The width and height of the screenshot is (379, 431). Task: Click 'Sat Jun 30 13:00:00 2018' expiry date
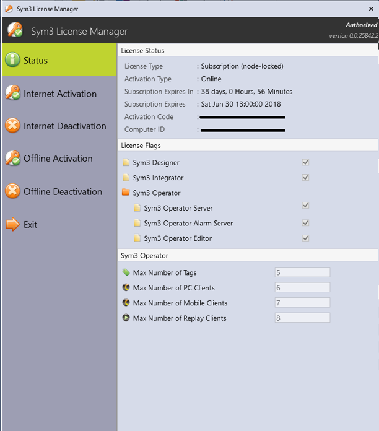click(x=241, y=104)
